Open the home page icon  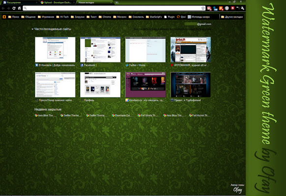pyautogui.click(x=19, y=8)
